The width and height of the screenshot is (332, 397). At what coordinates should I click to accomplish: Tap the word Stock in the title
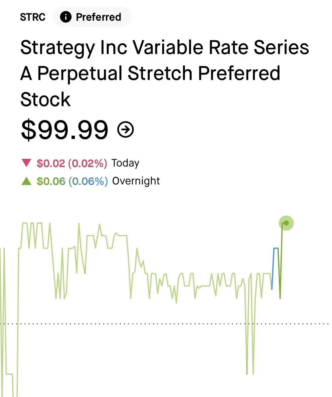[x=45, y=99]
